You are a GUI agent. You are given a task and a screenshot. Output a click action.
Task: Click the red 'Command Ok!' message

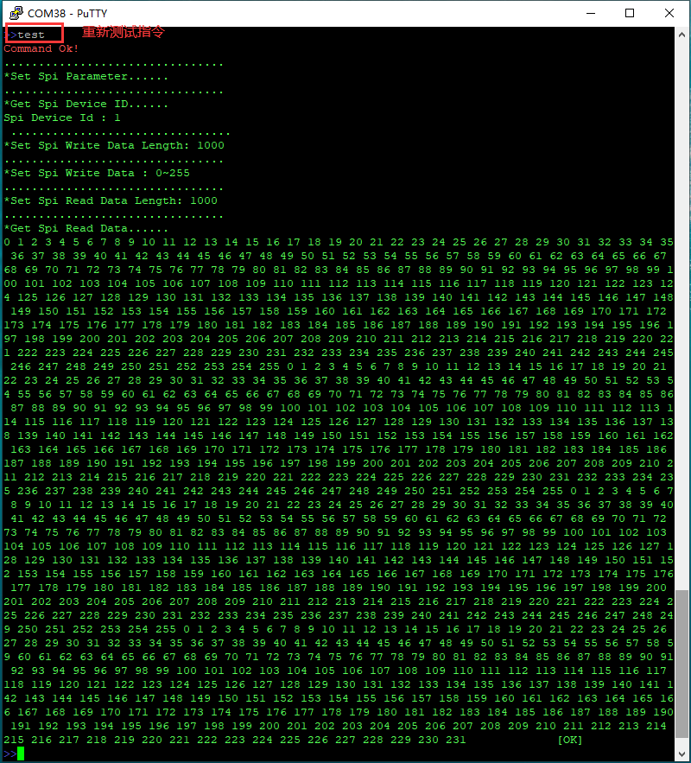click(41, 48)
